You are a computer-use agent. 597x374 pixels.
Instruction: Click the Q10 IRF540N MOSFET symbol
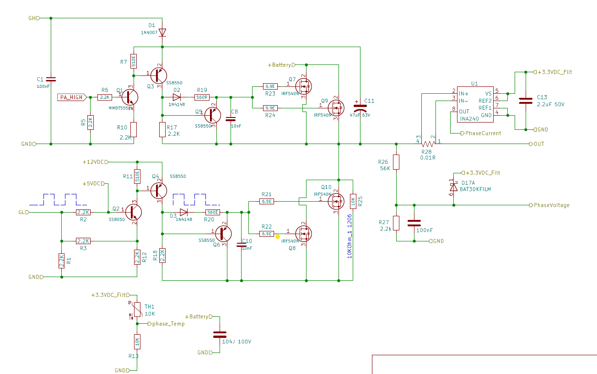(x=336, y=201)
